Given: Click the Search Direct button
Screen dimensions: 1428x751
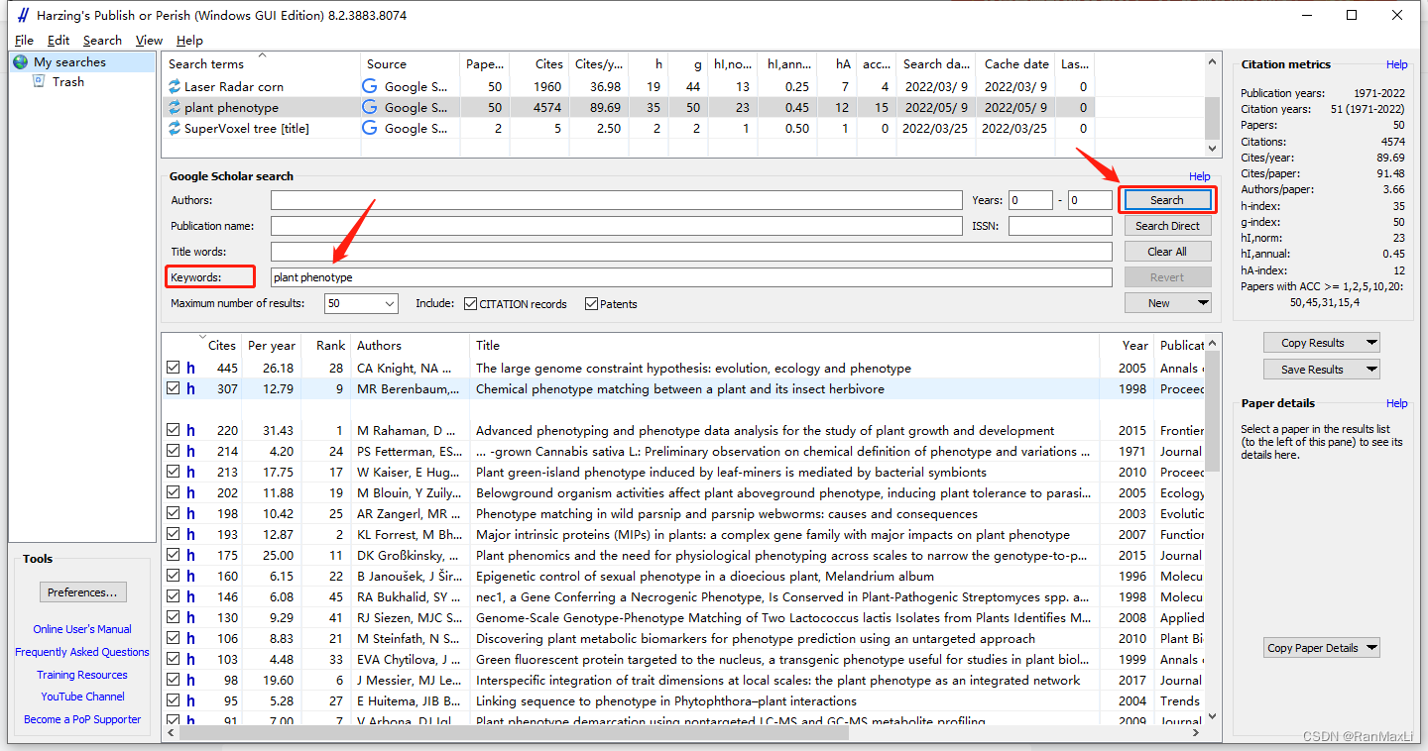Looking at the screenshot, I should [x=1167, y=226].
